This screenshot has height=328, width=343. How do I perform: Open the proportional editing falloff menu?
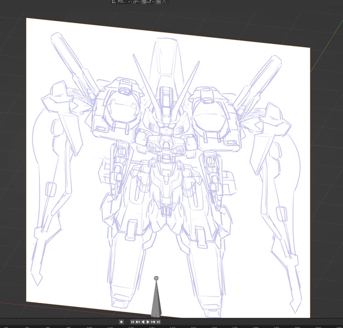pos(164,2)
